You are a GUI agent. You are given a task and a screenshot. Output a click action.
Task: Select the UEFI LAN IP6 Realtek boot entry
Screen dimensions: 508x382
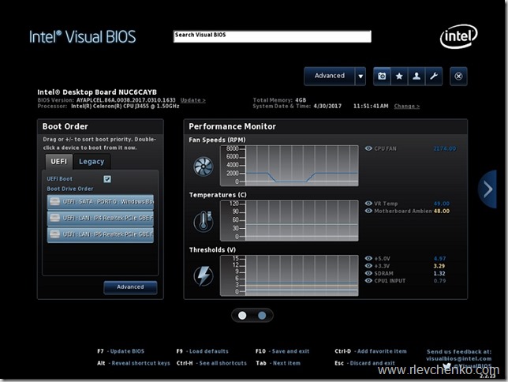click(100, 234)
